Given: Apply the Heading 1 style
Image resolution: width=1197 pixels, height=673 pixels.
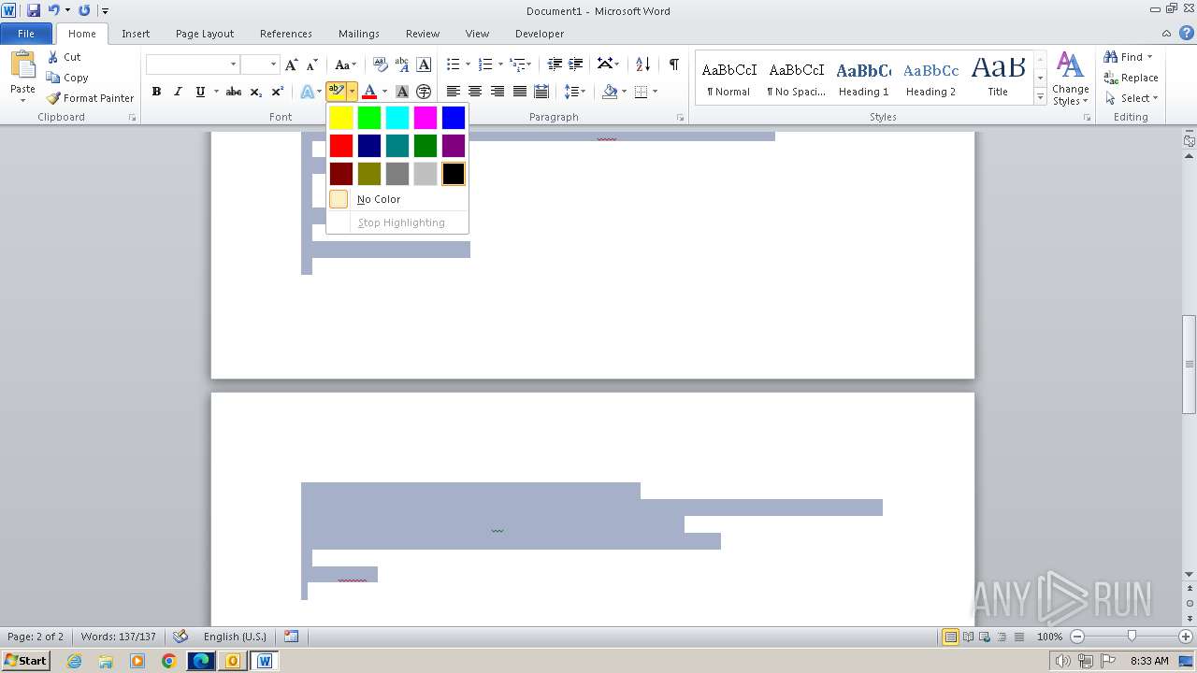Looking at the screenshot, I should [863, 79].
